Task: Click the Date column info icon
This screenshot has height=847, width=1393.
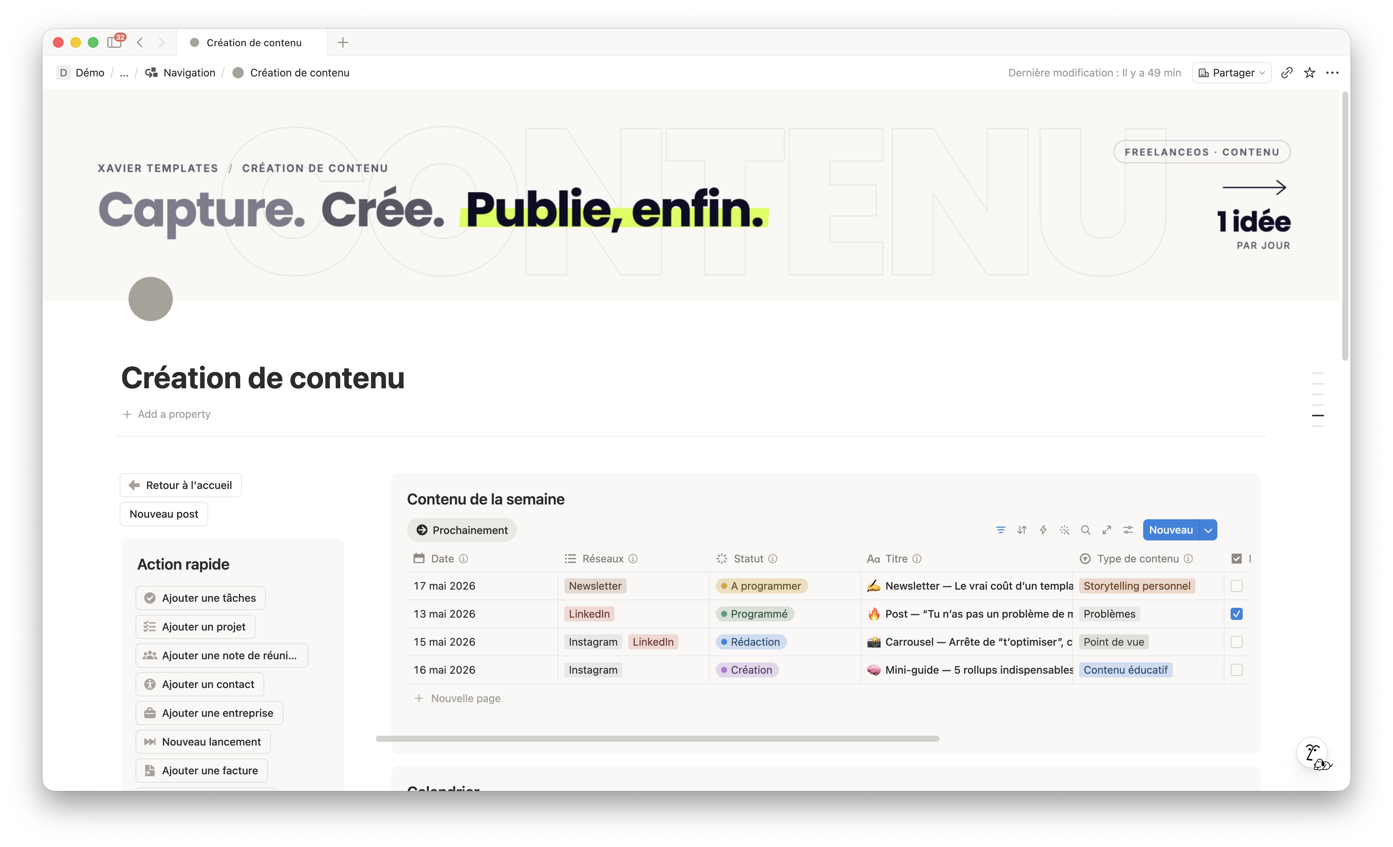Action: point(464,559)
